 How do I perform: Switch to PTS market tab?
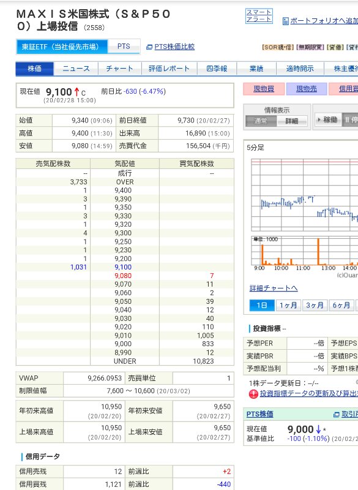pyautogui.click(x=124, y=47)
